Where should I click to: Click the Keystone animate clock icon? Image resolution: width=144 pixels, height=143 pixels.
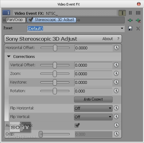pyautogui.click(x=116, y=82)
